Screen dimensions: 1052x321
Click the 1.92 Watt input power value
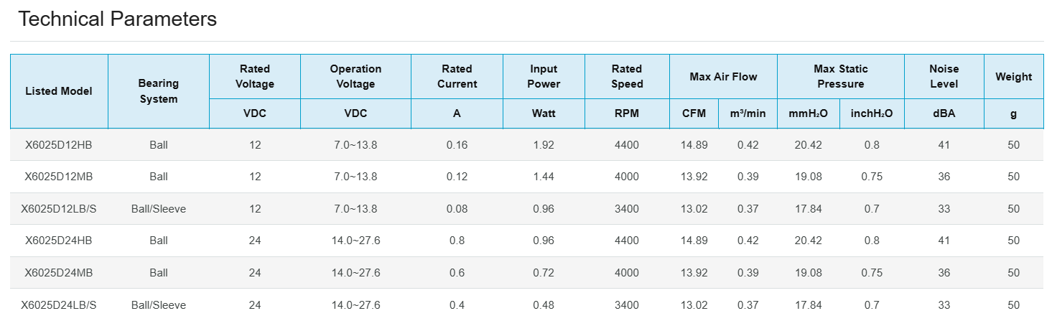coord(544,145)
